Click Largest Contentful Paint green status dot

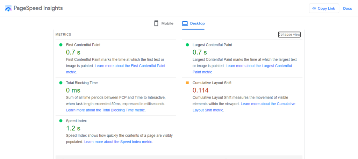[187, 45]
